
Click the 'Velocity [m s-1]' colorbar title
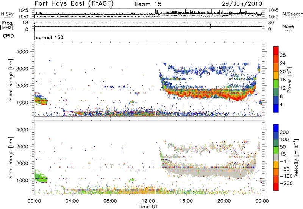(x=296, y=157)
